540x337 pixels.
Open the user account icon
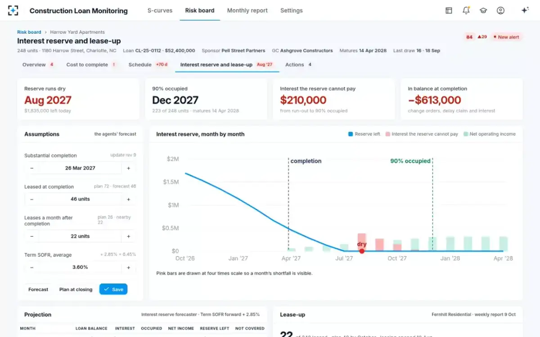(500, 10)
